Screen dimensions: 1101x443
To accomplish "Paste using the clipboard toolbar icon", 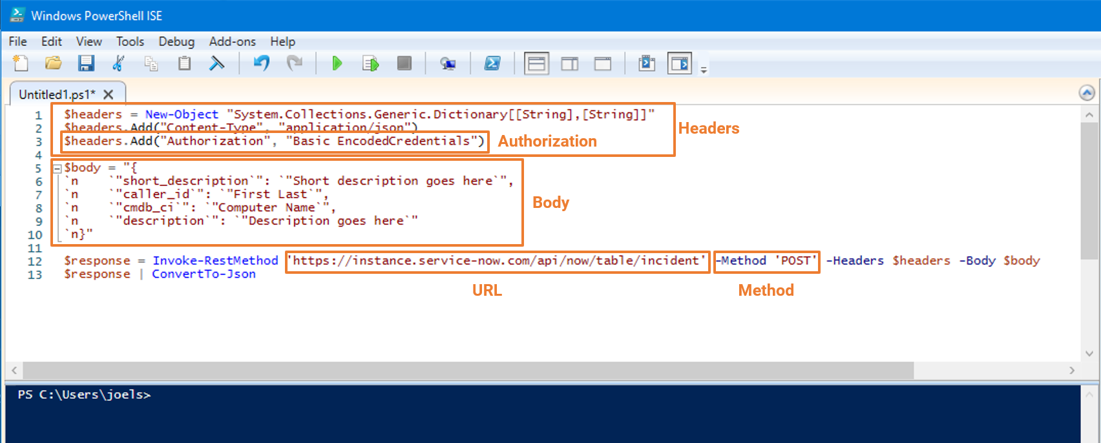I will tap(184, 63).
